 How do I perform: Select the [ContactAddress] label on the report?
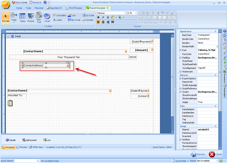click(45, 66)
